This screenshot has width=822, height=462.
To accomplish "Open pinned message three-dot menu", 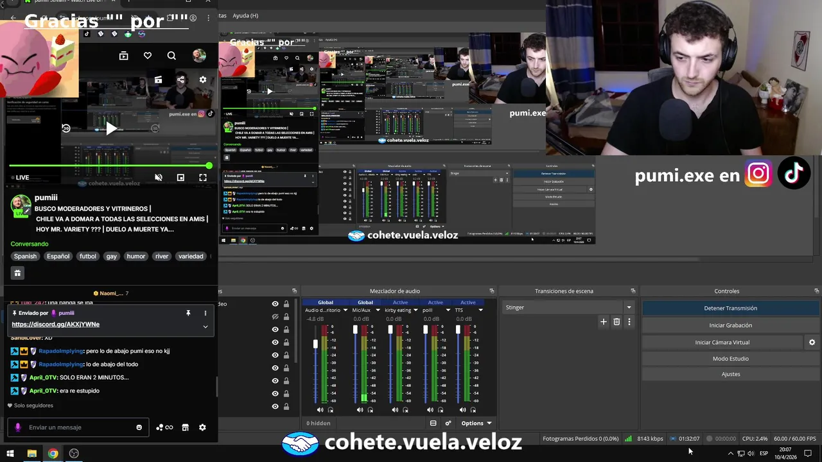I will [205, 313].
